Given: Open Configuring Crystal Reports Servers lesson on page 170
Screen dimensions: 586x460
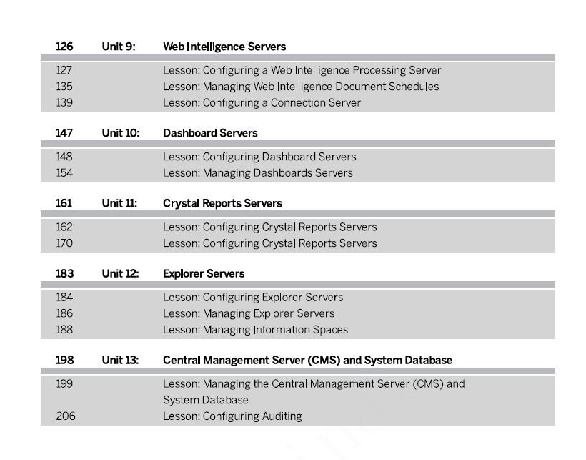Looking at the screenshot, I should point(270,243).
